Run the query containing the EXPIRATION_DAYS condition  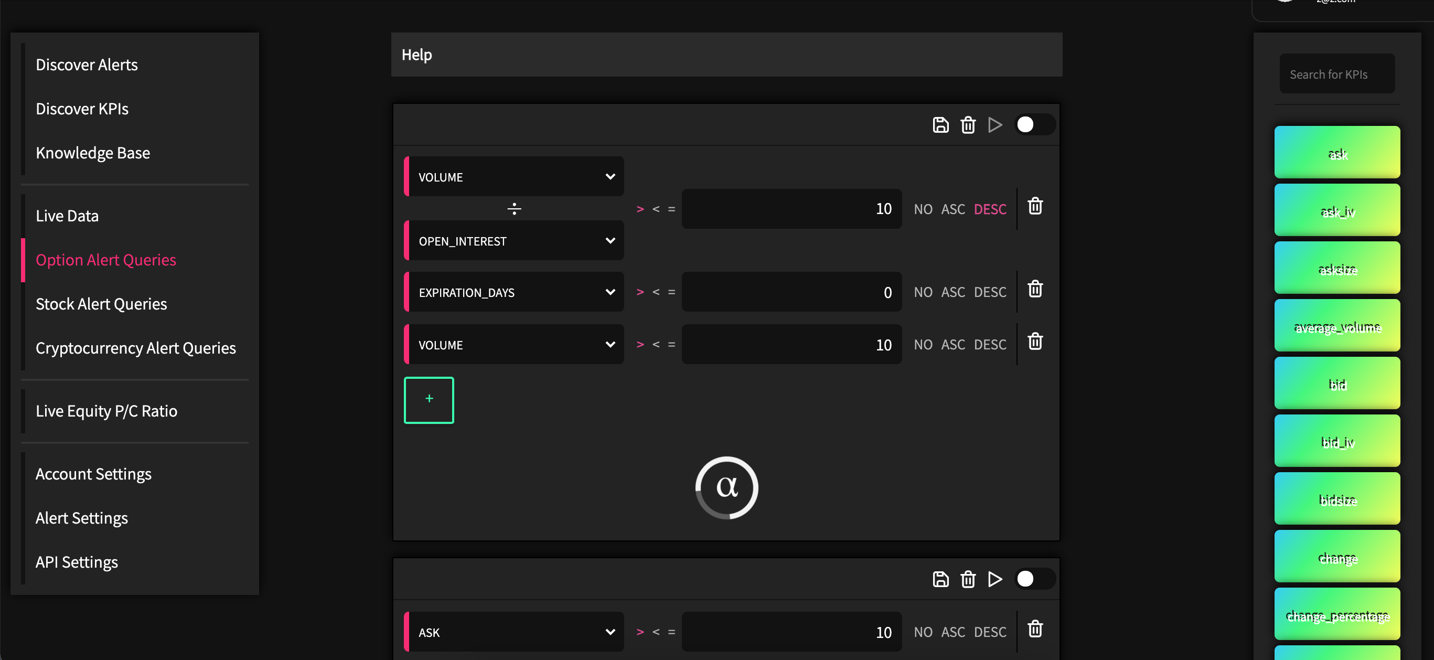click(x=996, y=125)
